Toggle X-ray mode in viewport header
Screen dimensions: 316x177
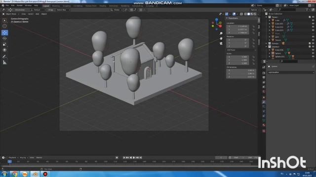click(x=241, y=14)
